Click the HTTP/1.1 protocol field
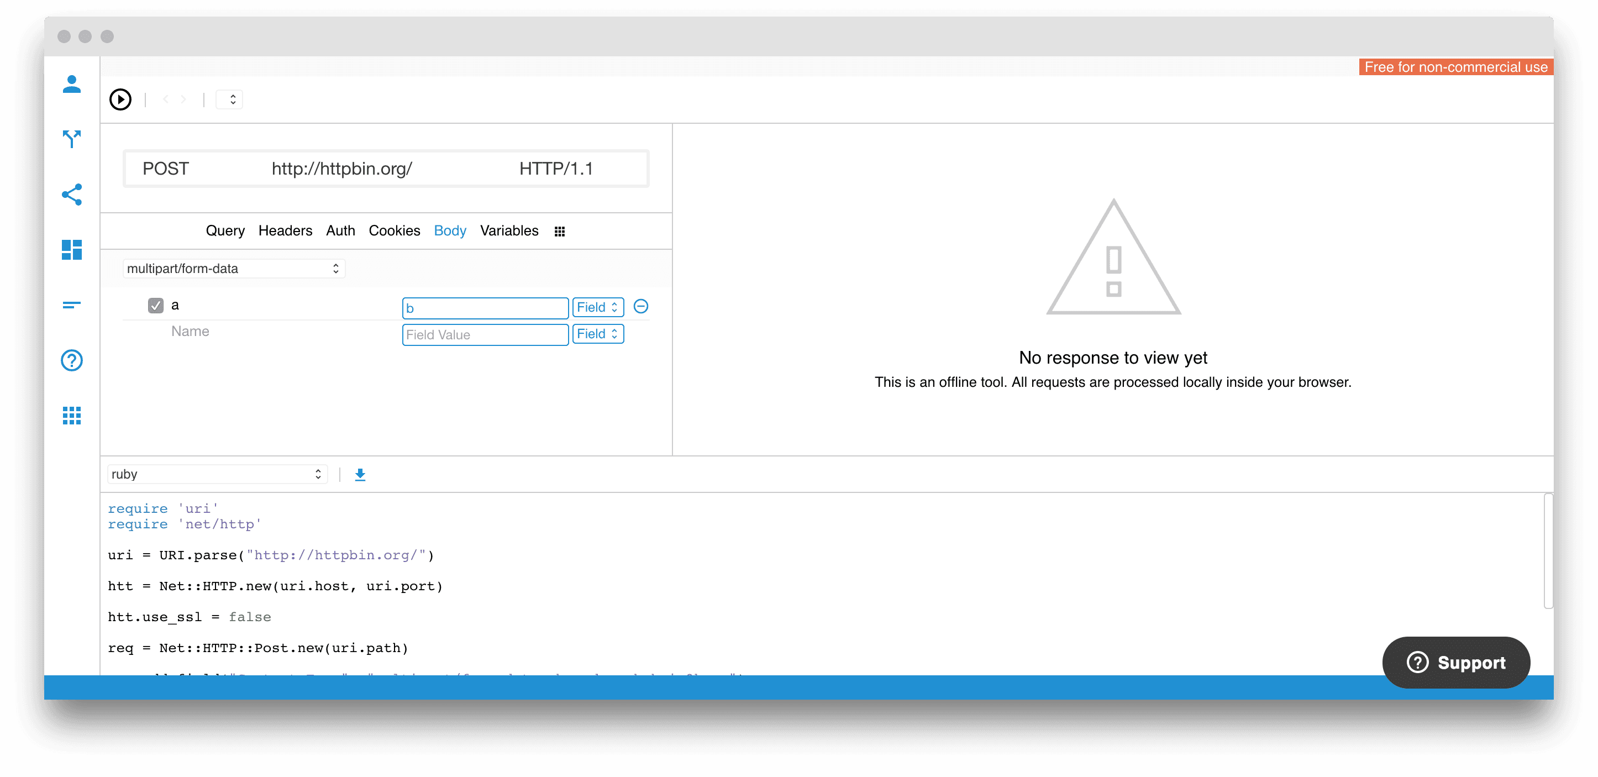Viewport: 1598px width, 777px height. coord(556,169)
